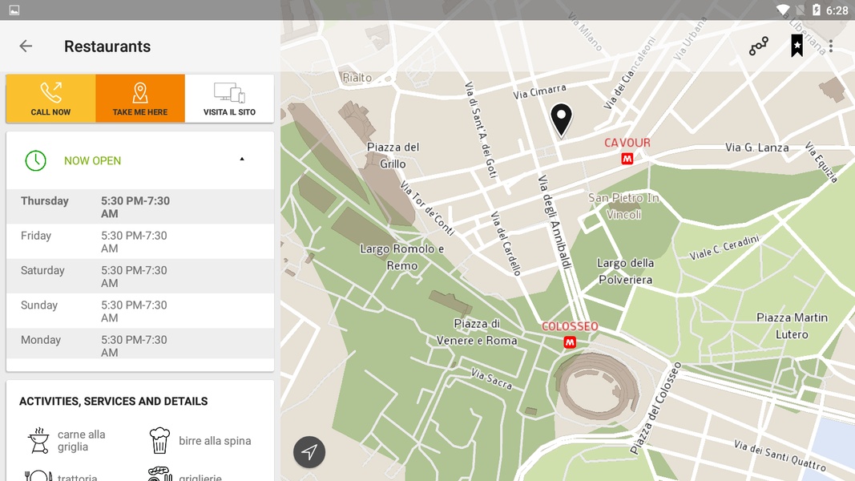Tap the Take Me Here button

click(x=140, y=99)
